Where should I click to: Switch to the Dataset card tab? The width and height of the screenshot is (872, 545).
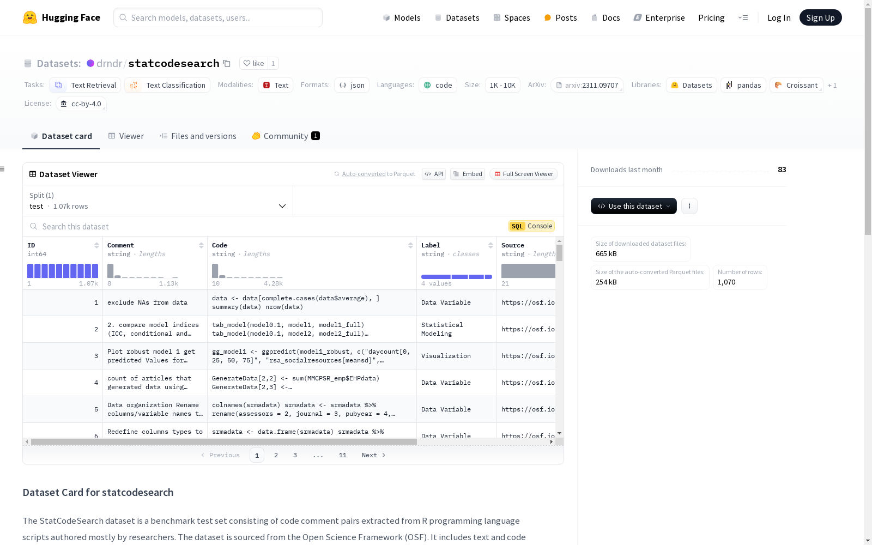coord(61,136)
